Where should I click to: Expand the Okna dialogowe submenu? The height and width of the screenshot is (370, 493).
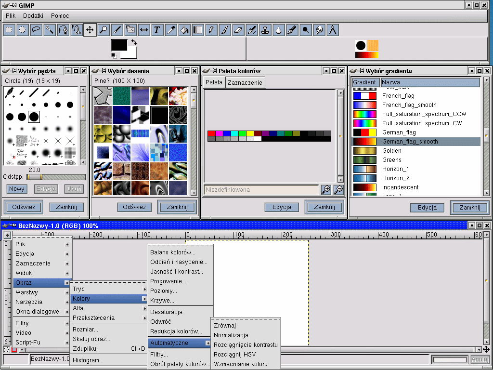click(42, 312)
